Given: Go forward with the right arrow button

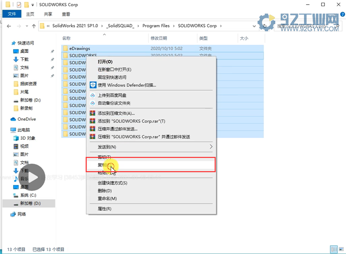Looking at the screenshot, I should coord(19,26).
